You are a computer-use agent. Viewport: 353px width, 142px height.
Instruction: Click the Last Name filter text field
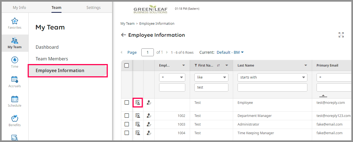pyautogui.click(x=272, y=87)
